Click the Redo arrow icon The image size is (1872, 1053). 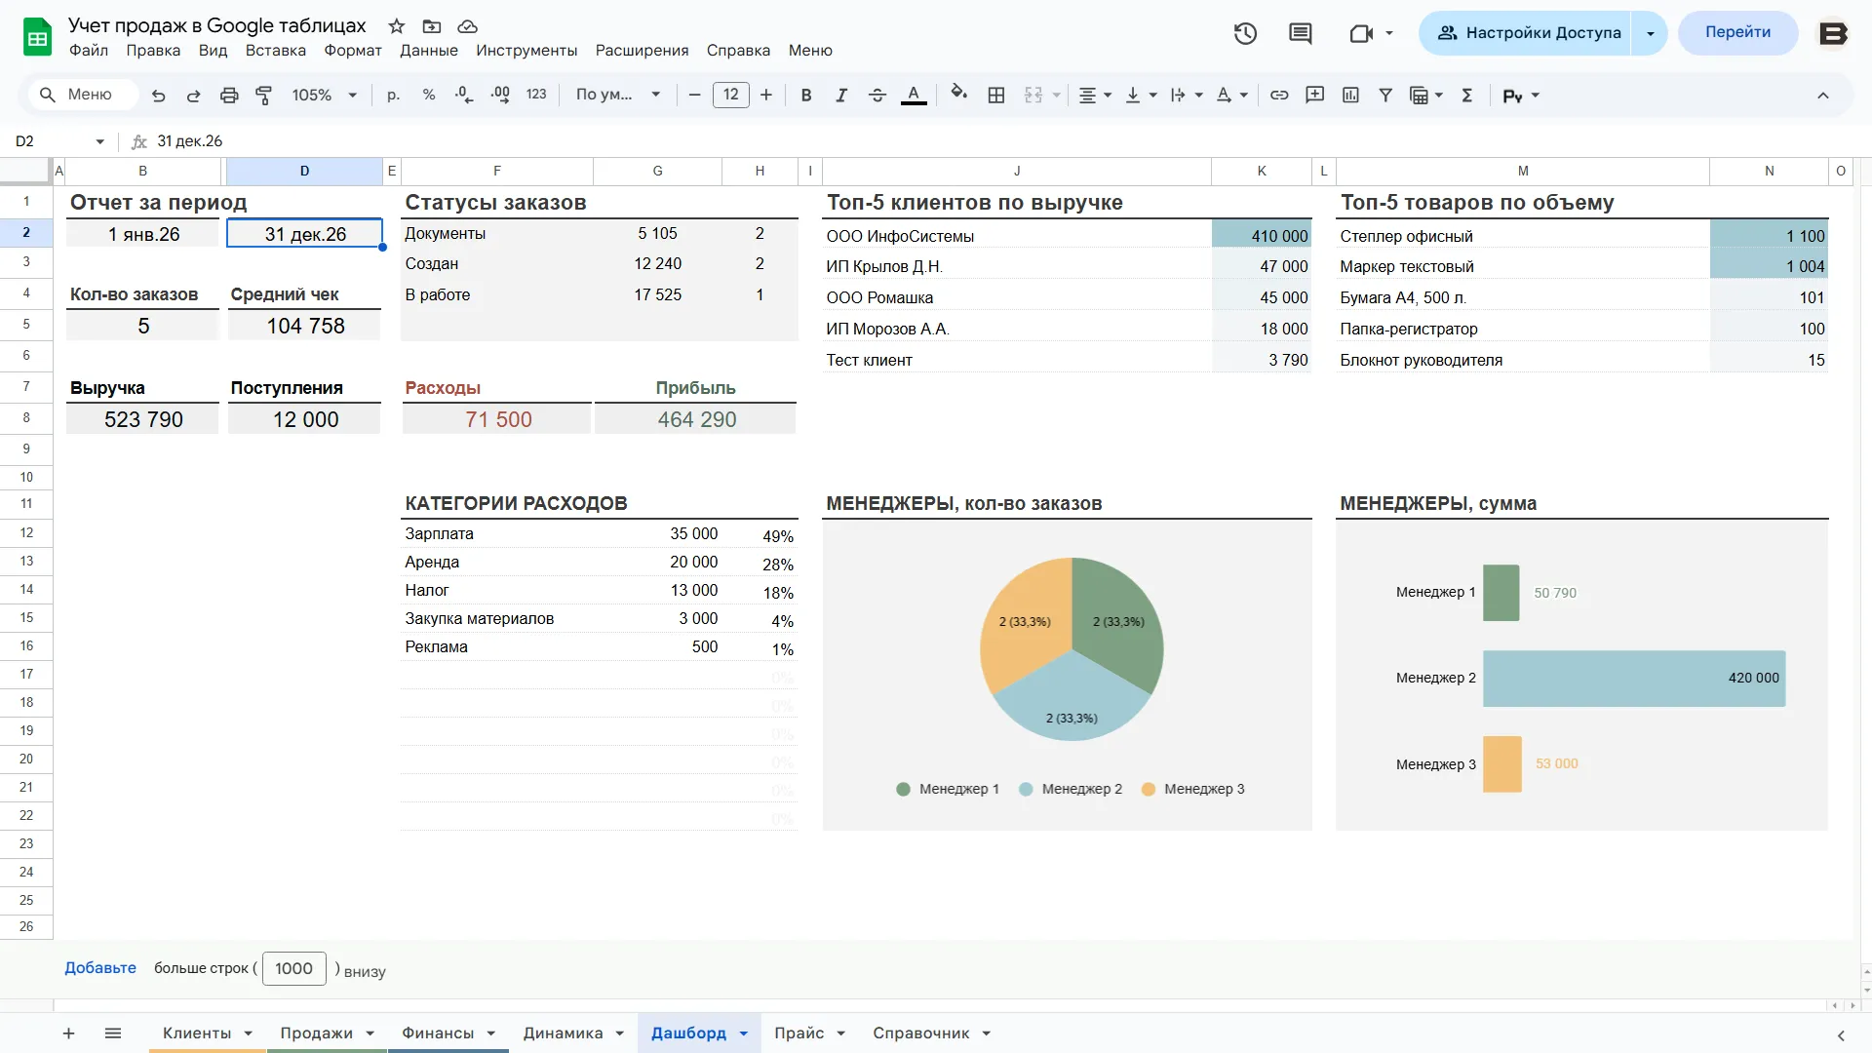point(194,96)
